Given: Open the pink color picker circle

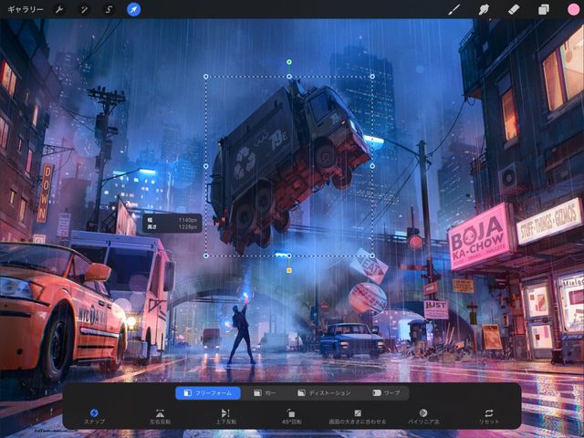Looking at the screenshot, I should (x=574, y=9).
